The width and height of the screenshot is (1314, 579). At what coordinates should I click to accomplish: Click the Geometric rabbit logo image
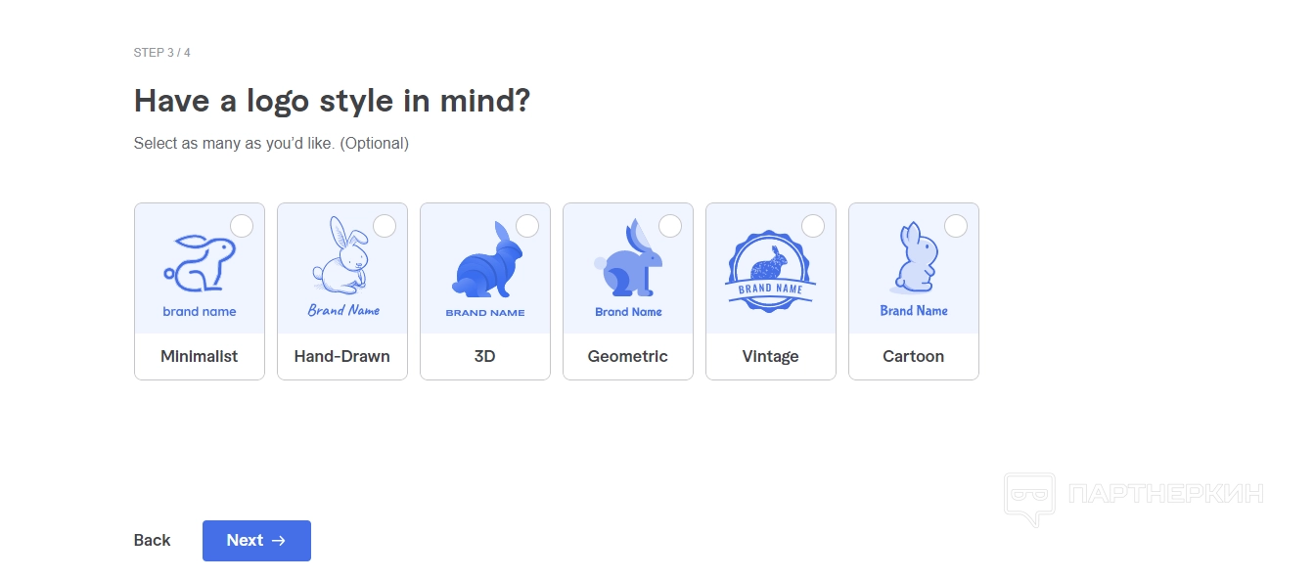pos(628,261)
